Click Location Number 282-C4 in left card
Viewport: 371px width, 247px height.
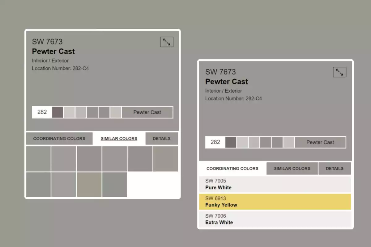[x=60, y=68]
